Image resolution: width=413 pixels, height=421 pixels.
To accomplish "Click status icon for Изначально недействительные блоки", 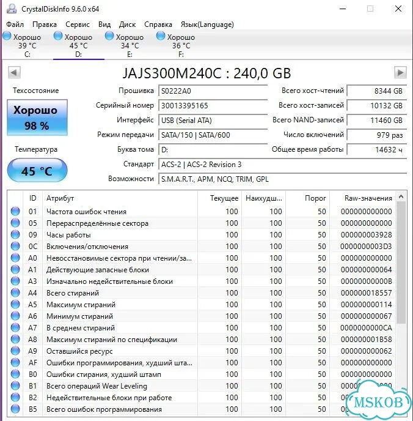I will point(15,281).
